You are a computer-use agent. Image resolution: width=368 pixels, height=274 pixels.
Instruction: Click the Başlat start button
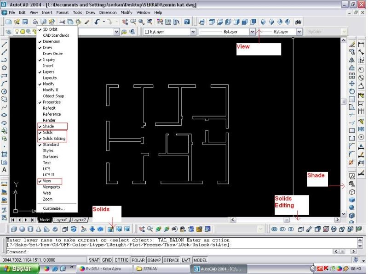pyautogui.click(x=20, y=268)
